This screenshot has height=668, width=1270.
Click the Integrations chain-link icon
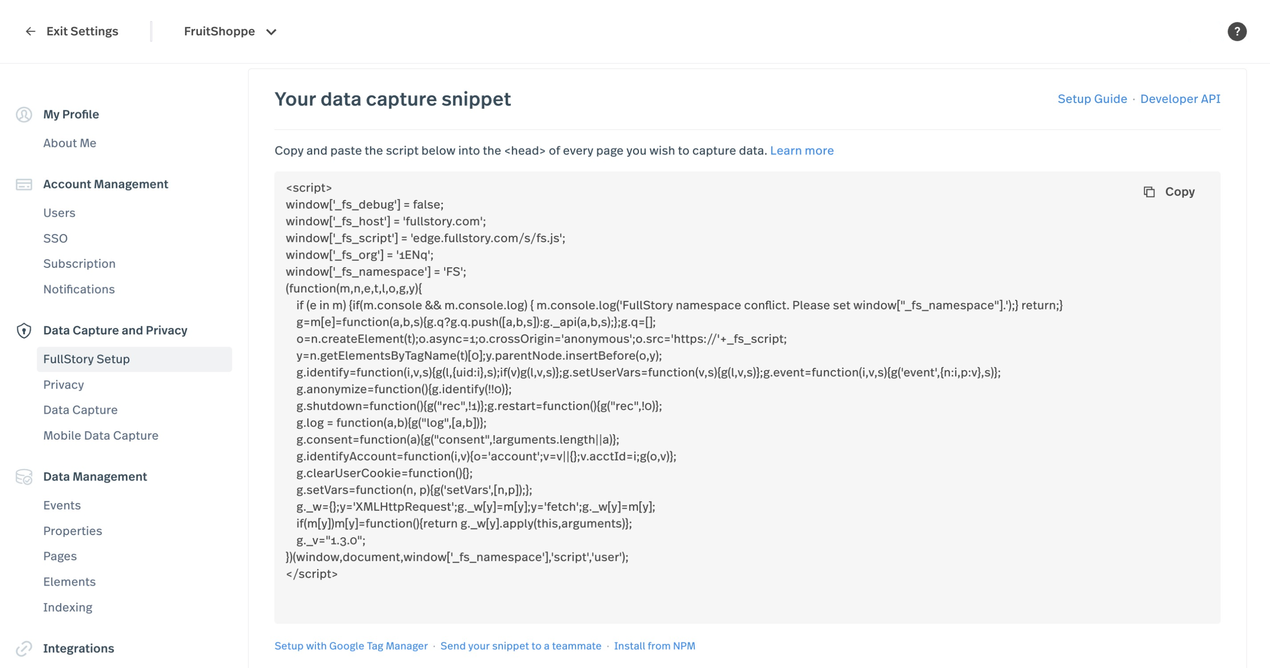click(x=24, y=648)
